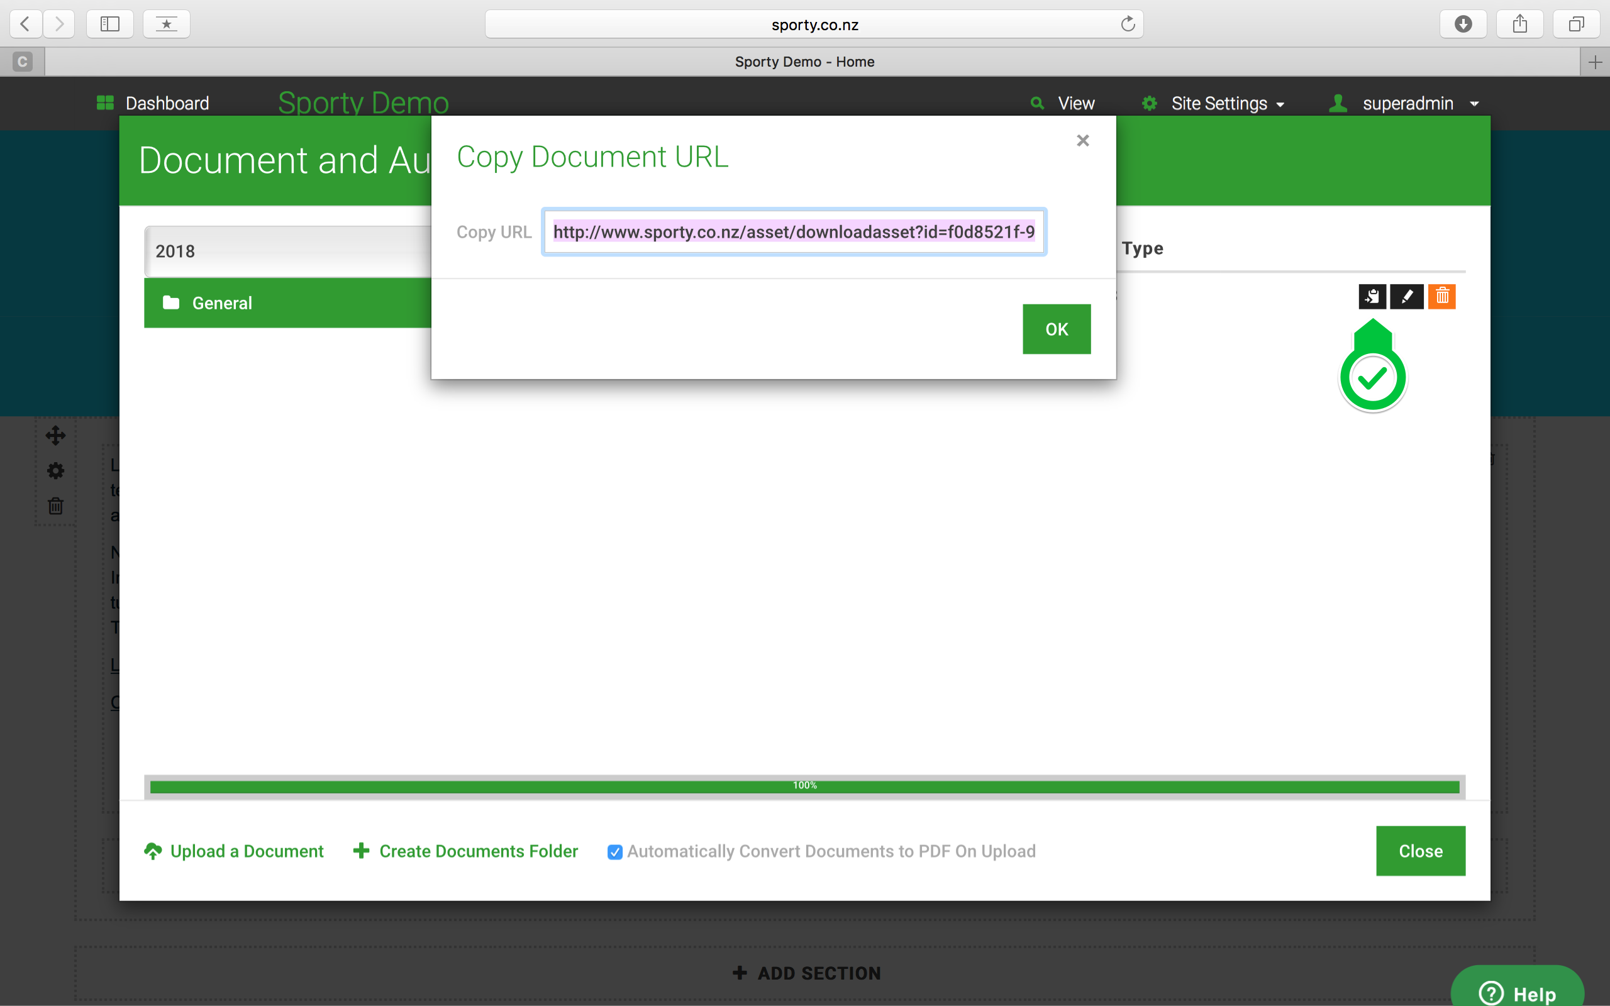Click the section settings gear icon
The height and width of the screenshot is (1006, 1610).
pos(55,471)
